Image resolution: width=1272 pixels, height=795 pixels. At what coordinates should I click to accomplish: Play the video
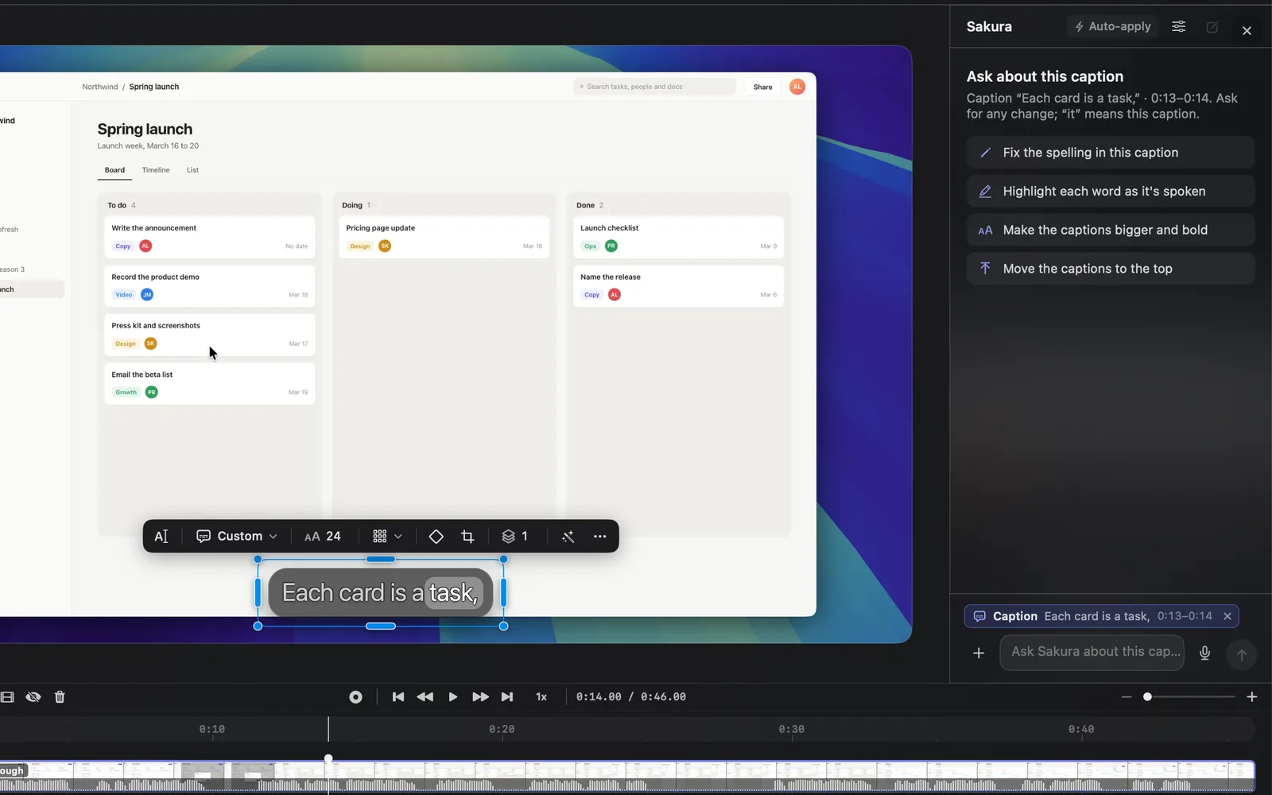452,697
